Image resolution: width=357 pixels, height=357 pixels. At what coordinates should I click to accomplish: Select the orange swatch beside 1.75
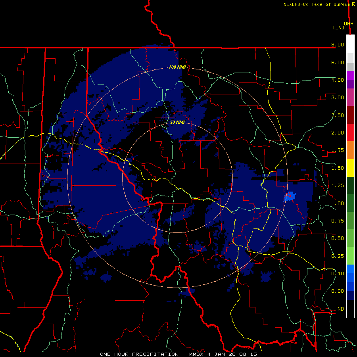(350, 150)
